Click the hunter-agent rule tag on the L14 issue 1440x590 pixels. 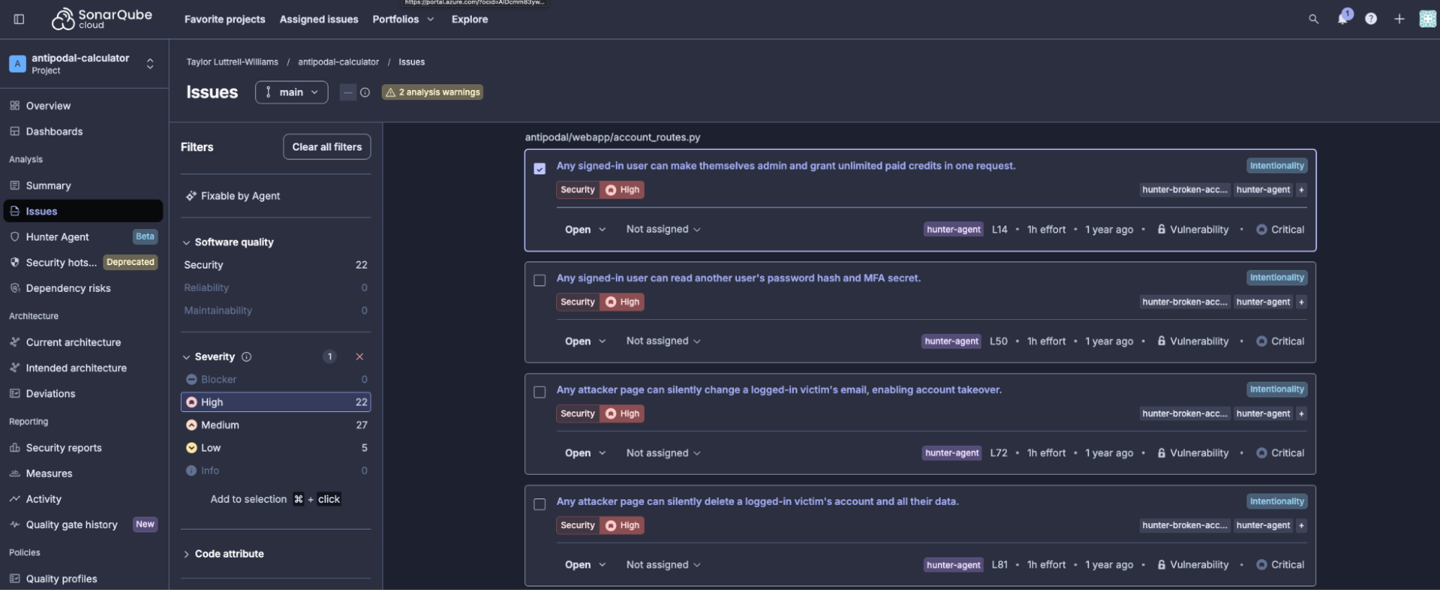point(954,230)
